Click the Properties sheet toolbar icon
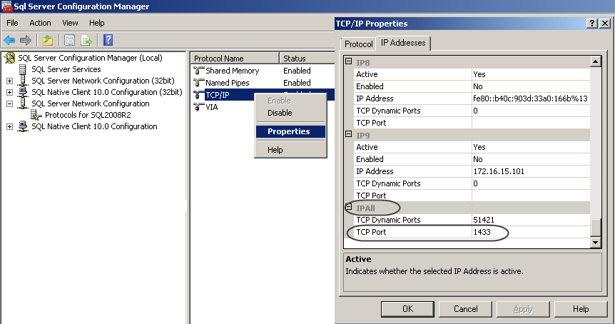The image size is (615, 324). tap(69, 40)
